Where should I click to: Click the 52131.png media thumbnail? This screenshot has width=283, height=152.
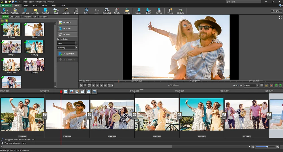pos(34,64)
